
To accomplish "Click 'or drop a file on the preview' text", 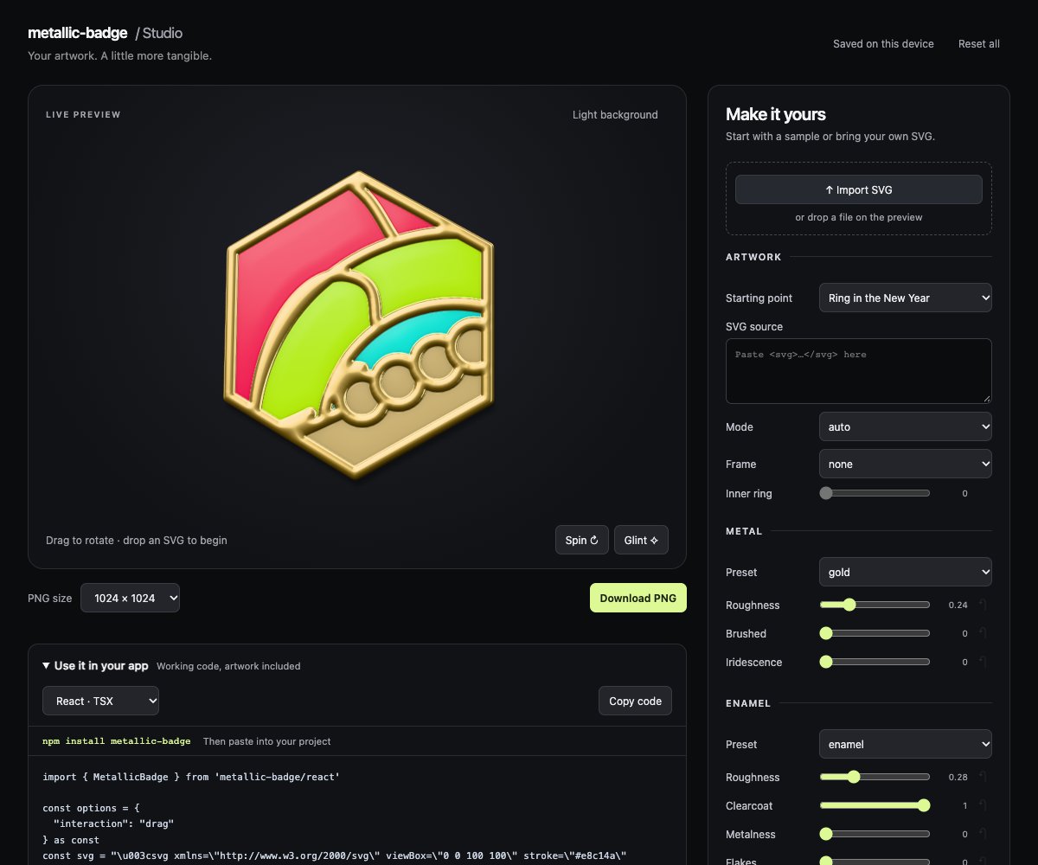I will point(859,217).
